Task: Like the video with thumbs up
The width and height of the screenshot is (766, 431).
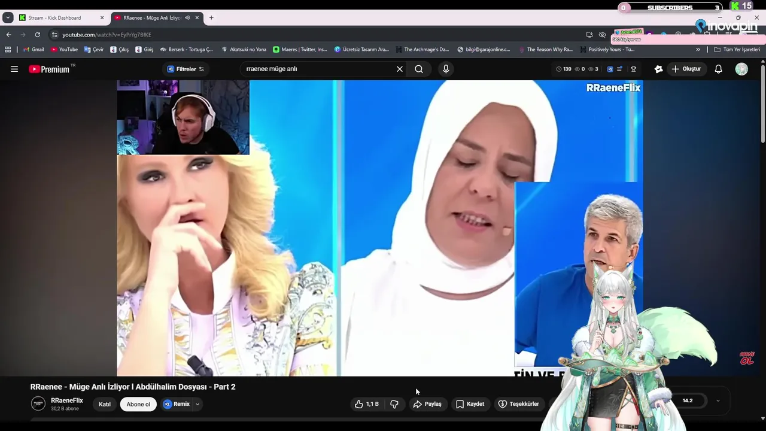Action: click(366, 404)
